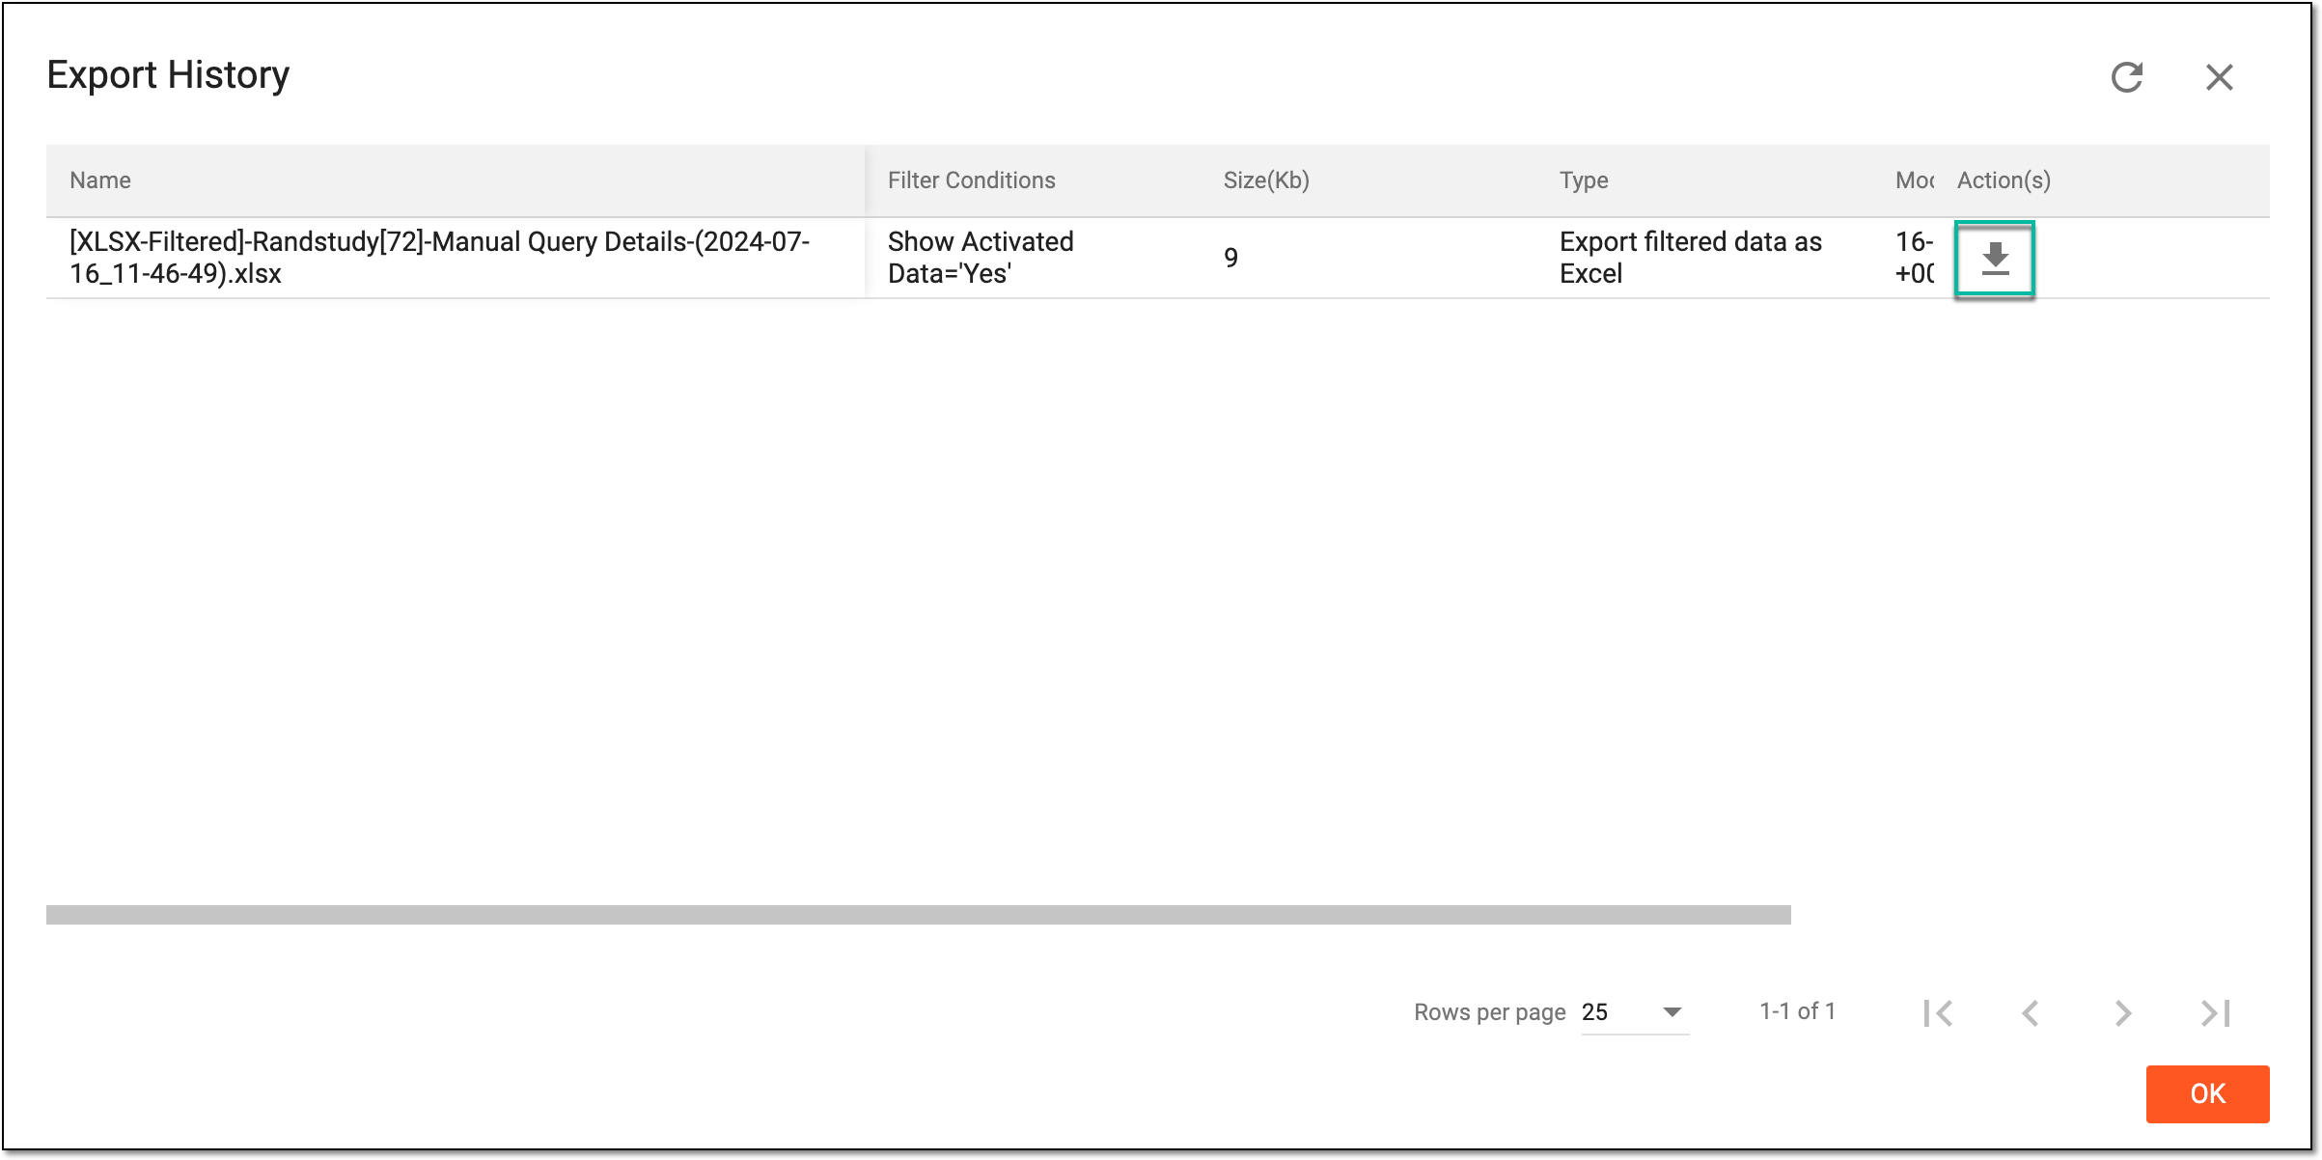Click the OK button
The image size is (2322, 1160).
(x=2207, y=1093)
